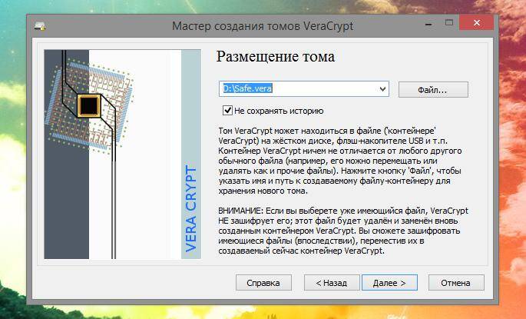
Task: Expand the volume path dropdown arrow
Action: [382, 89]
